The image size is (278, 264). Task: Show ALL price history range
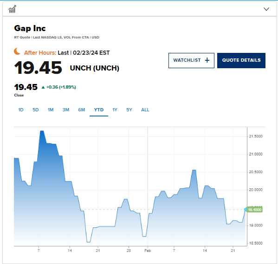click(145, 110)
